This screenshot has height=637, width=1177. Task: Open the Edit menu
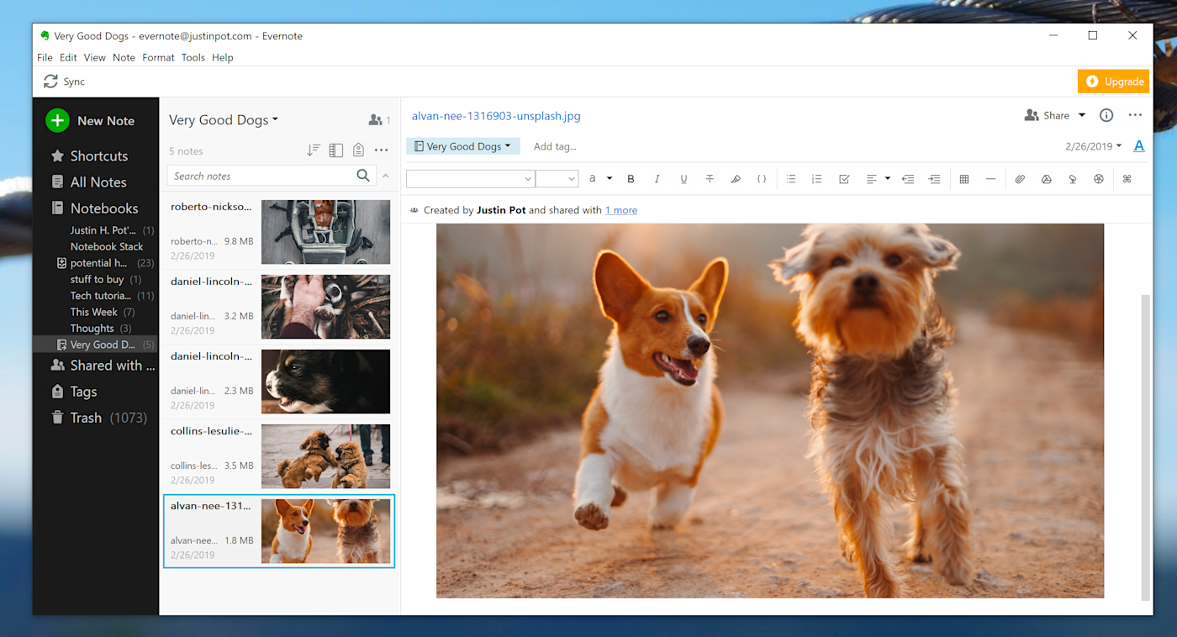[x=68, y=58]
